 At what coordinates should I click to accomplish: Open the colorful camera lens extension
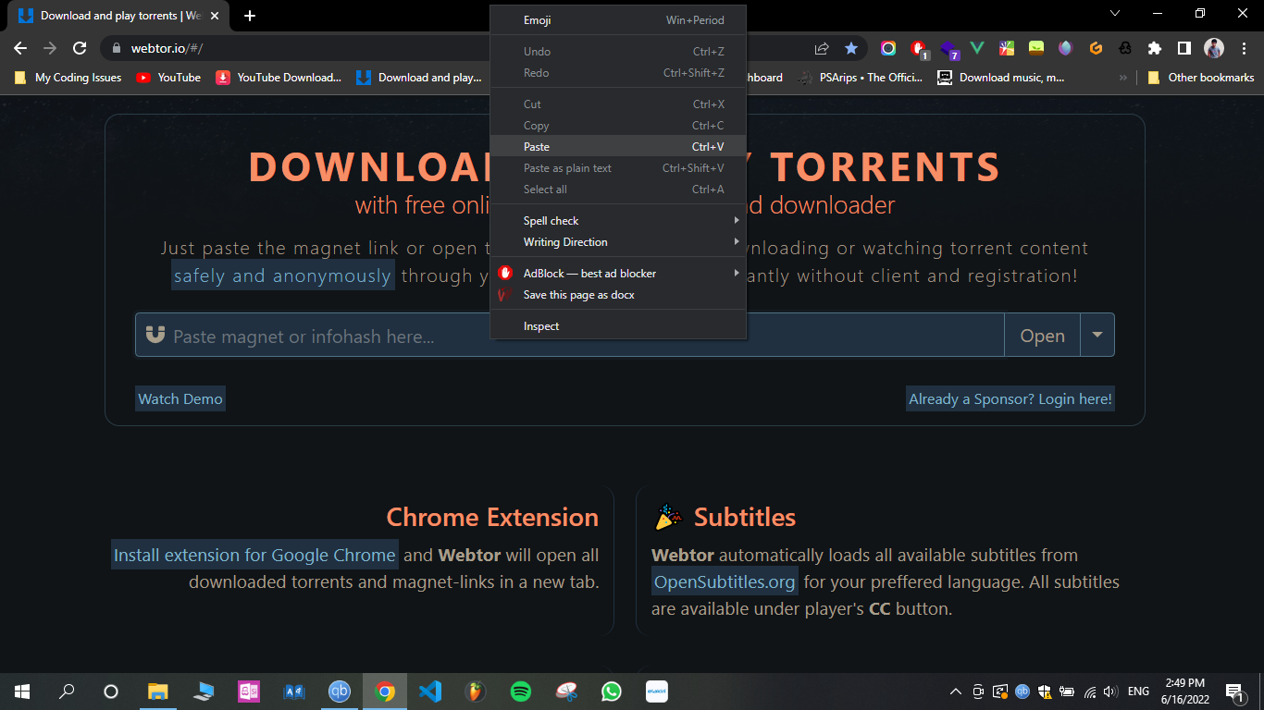(x=888, y=48)
